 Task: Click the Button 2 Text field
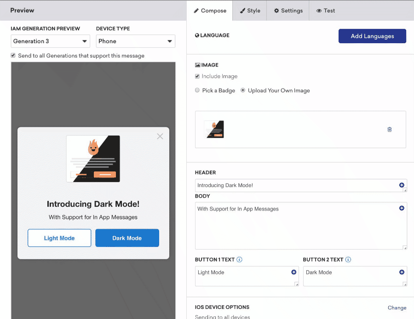tap(355, 276)
